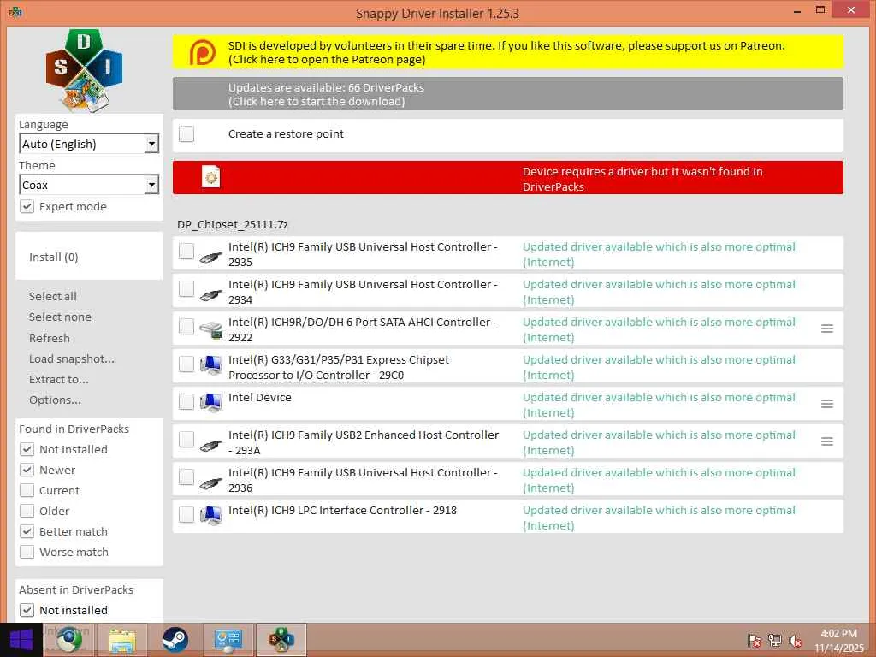Check the box for USB Controller - 2936
Screen dimensions: 876x657
186,477
